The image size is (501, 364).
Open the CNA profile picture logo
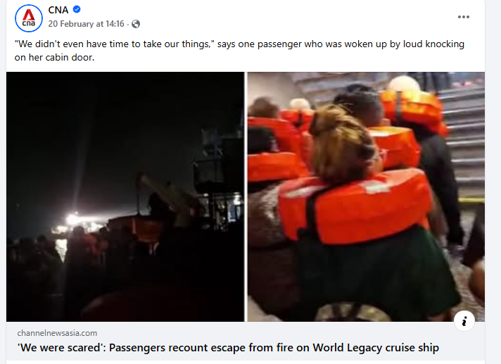coord(29,18)
